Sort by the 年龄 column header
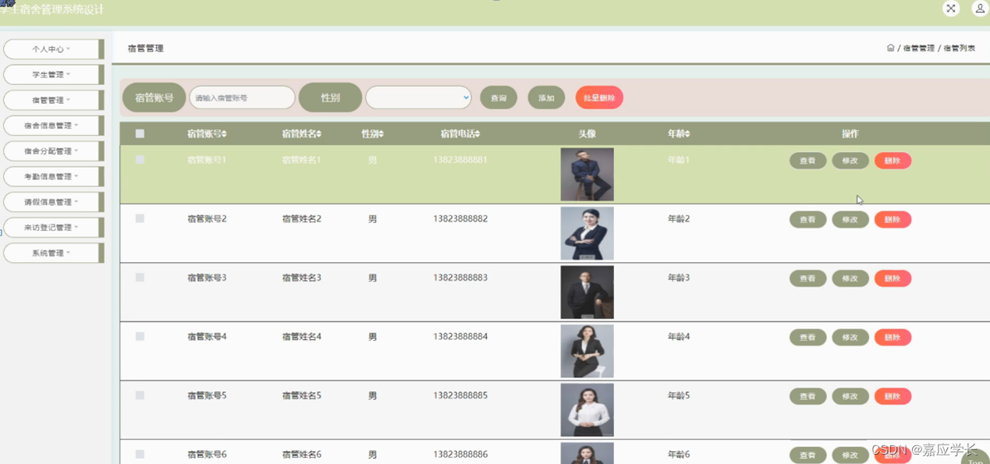 pyautogui.click(x=679, y=134)
